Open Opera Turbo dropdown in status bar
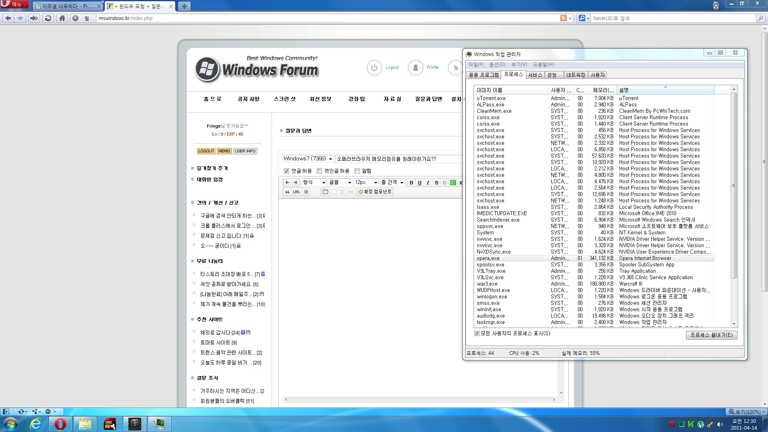The height and width of the screenshot is (432, 768). pos(51,412)
